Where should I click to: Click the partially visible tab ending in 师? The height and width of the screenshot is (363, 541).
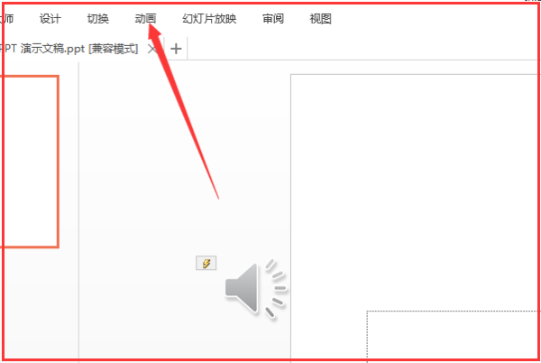(7, 19)
